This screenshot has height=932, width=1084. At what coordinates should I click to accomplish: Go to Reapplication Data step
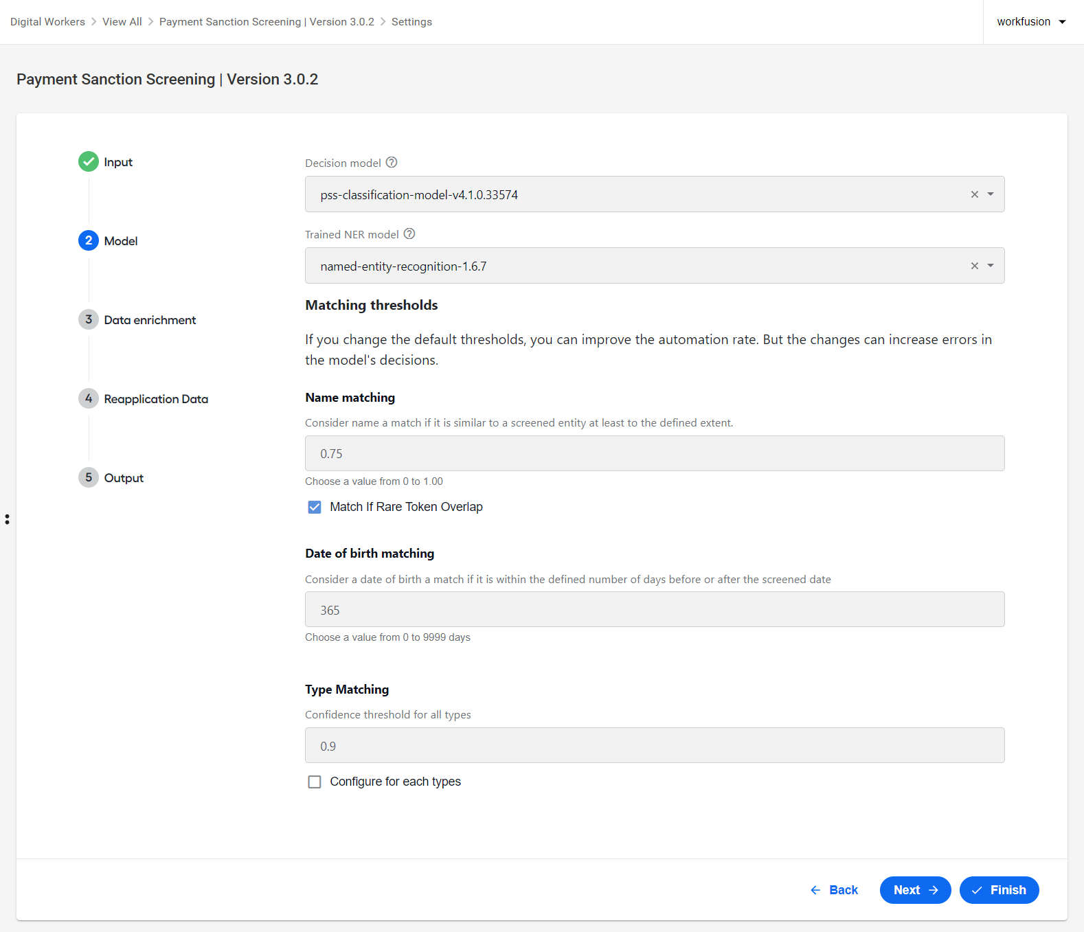click(156, 399)
